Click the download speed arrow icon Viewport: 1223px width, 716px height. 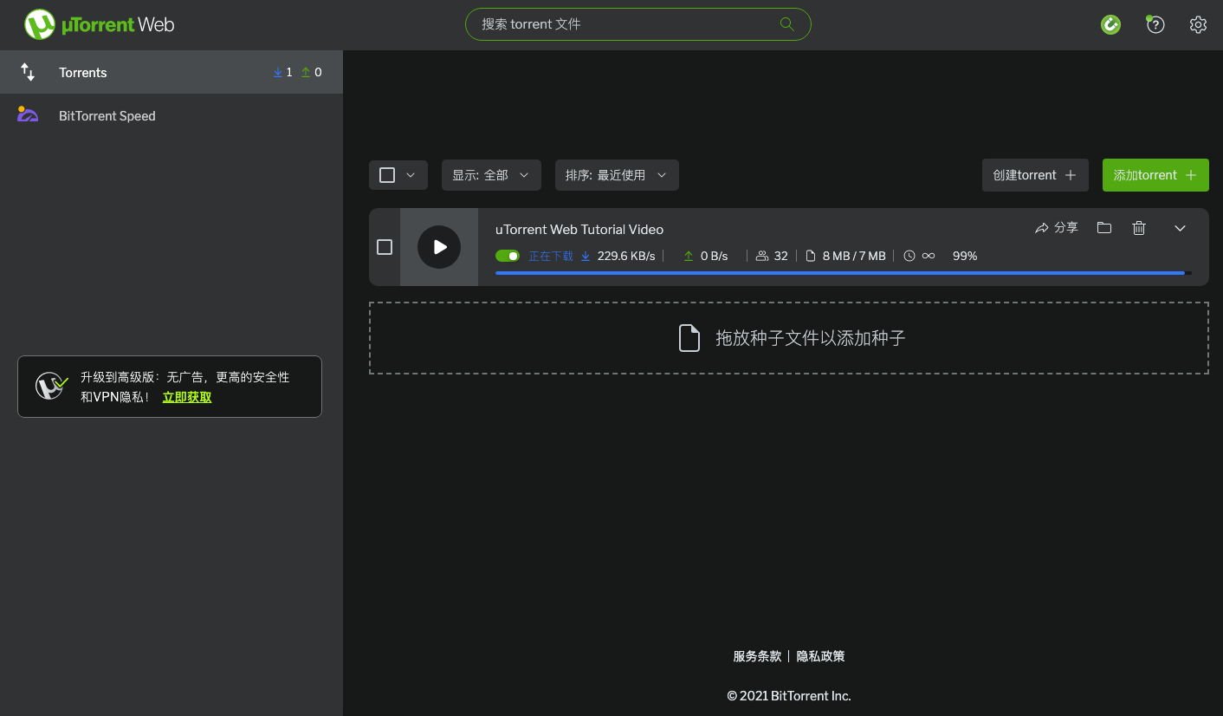(586, 256)
